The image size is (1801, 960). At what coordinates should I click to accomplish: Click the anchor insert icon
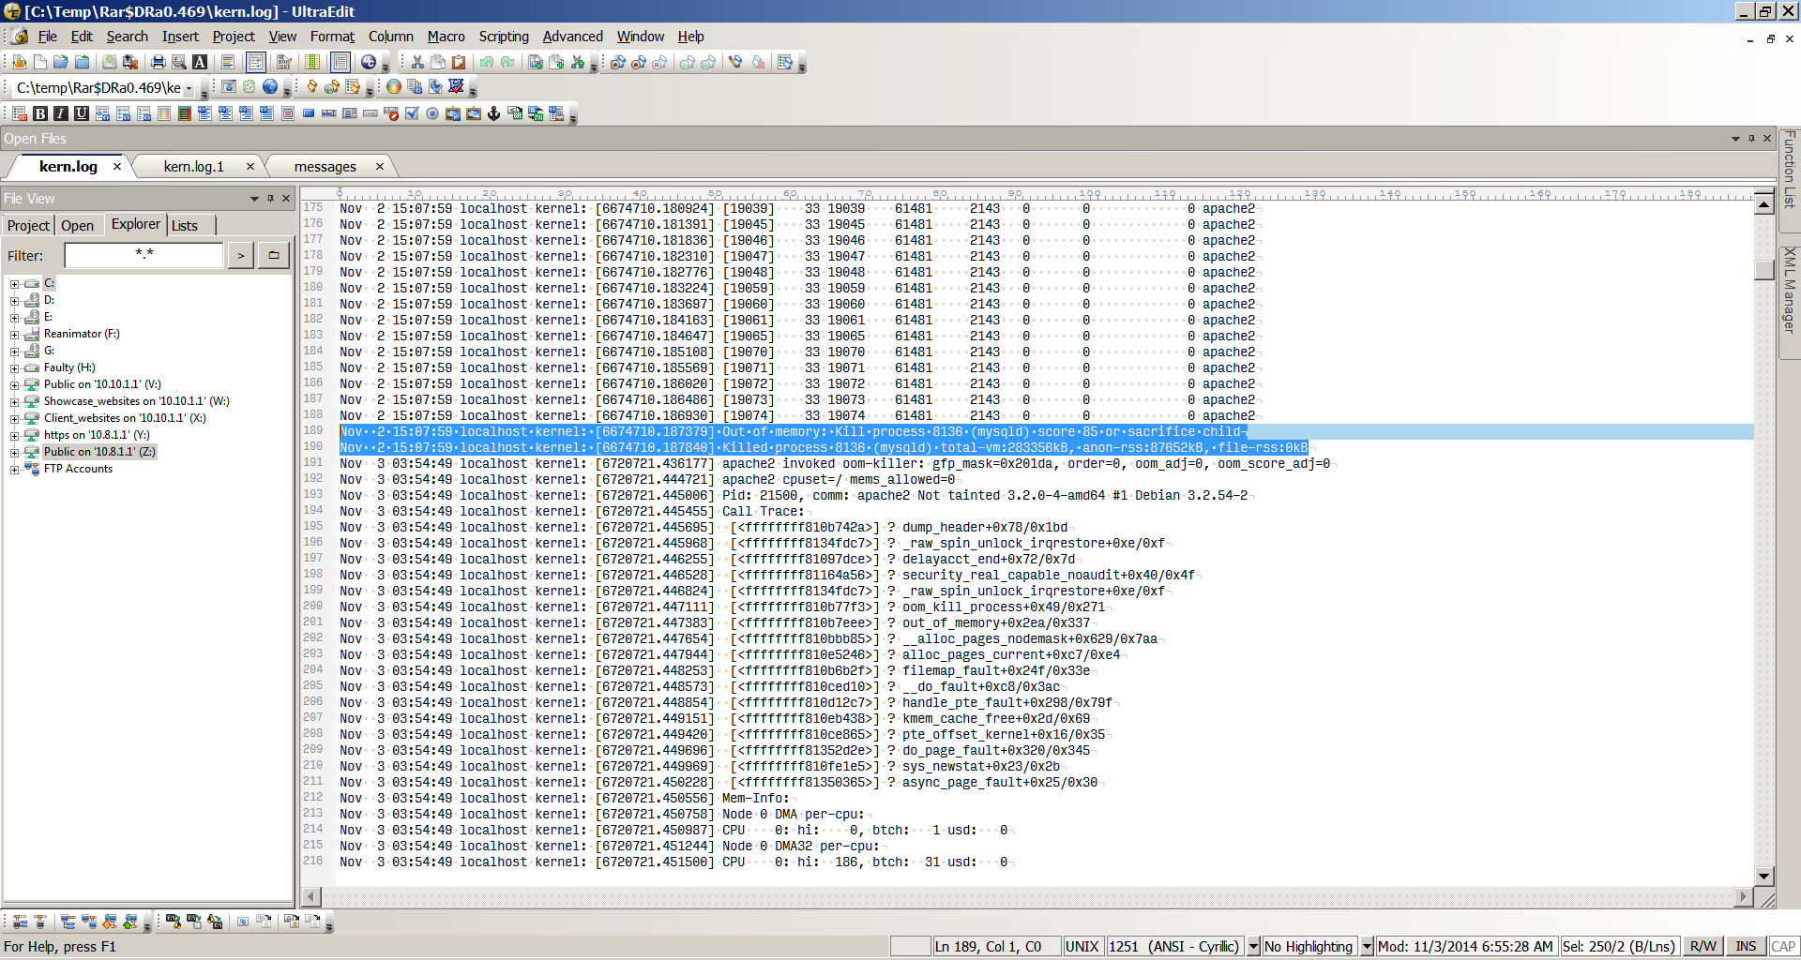coord(494,113)
